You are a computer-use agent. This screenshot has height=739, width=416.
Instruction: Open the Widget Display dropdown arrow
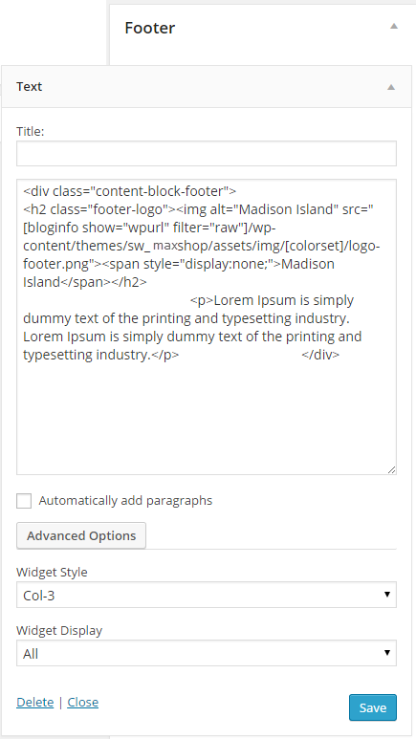(x=387, y=653)
